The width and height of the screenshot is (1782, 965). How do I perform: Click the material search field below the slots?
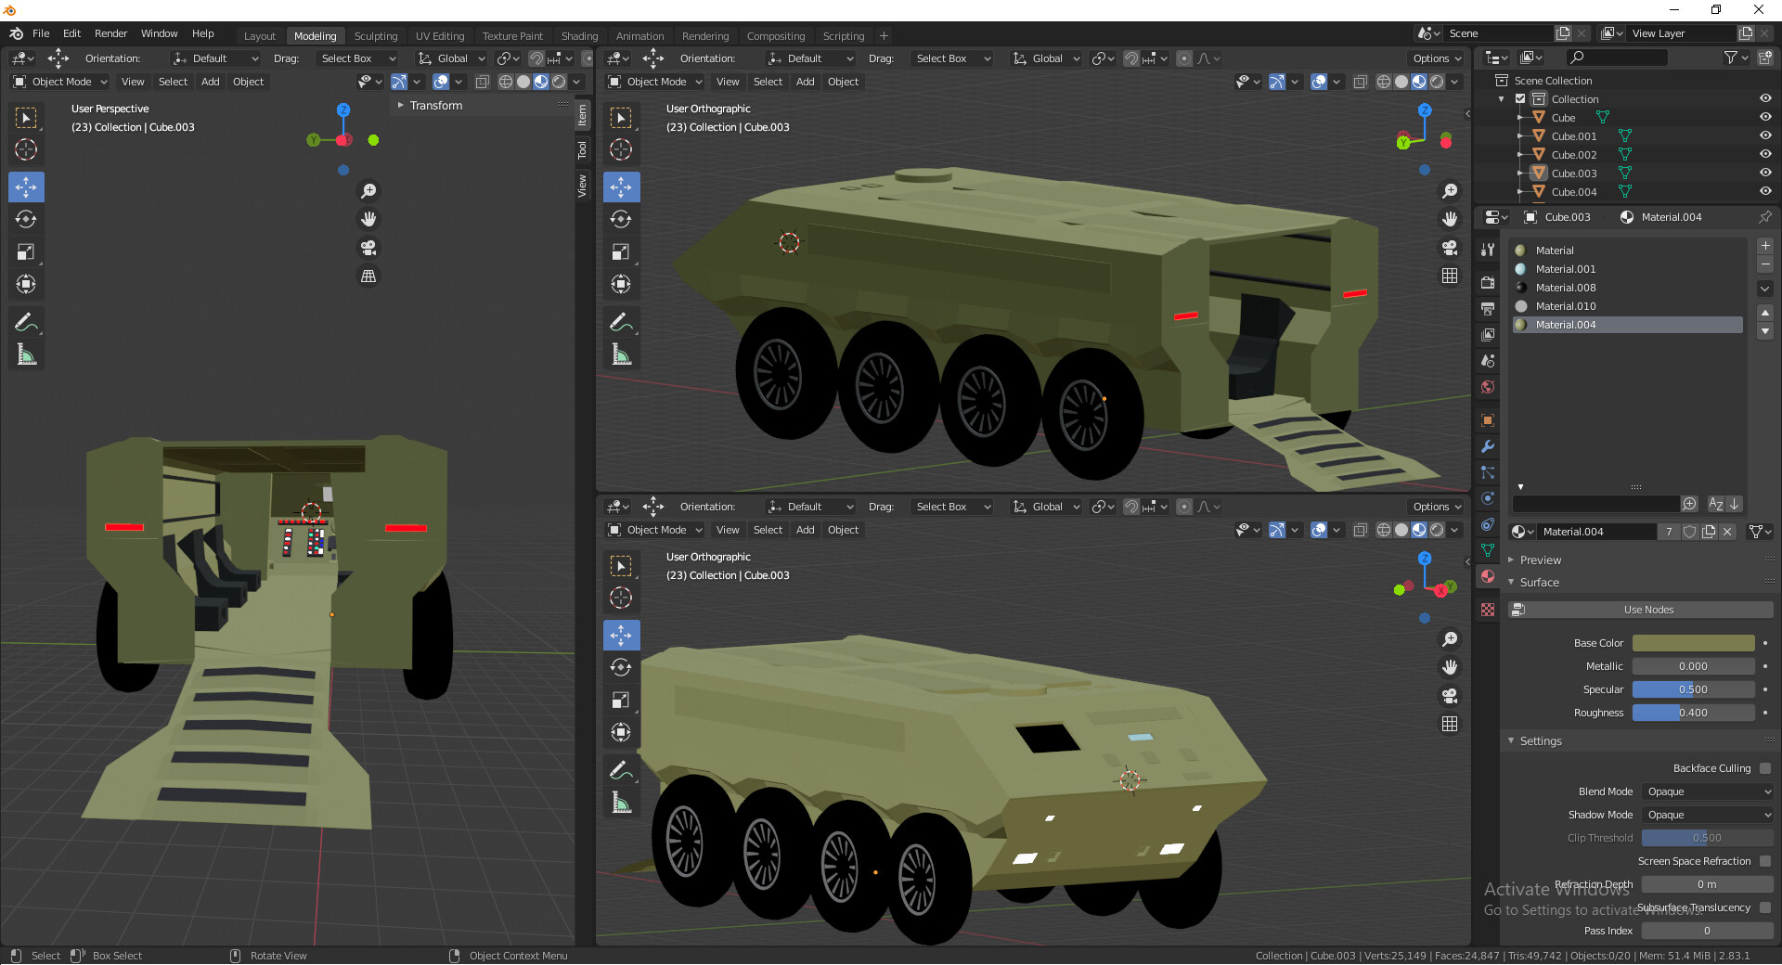pyautogui.click(x=1596, y=503)
